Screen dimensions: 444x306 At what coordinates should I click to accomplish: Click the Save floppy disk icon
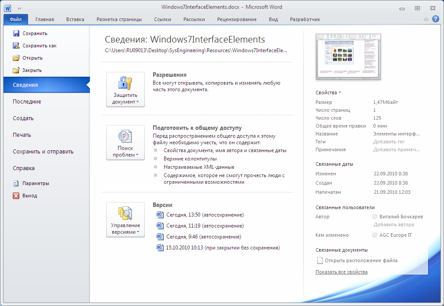click(16, 33)
